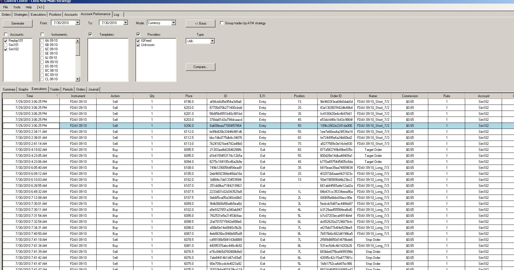Switch to the Accounts tab
Screen dimensions: 514x270
[71, 15]
